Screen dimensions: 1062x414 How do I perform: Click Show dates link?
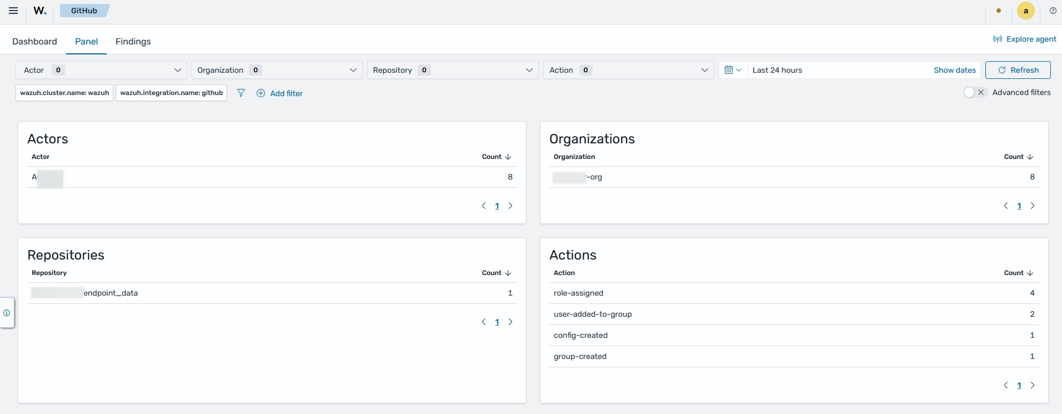954,70
